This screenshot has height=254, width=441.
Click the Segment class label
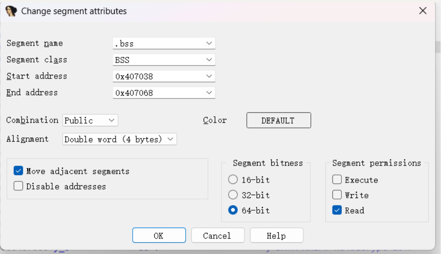coord(37,60)
